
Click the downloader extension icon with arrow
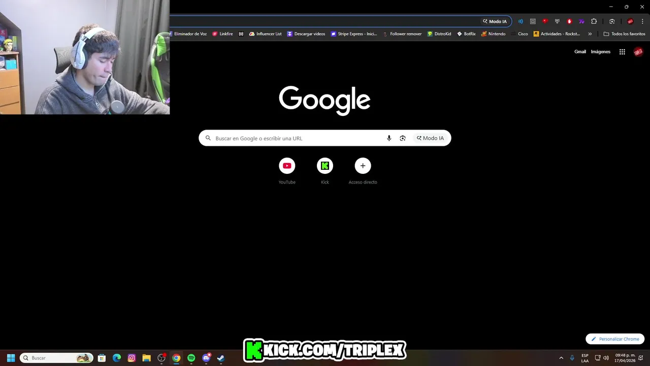[557, 21]
